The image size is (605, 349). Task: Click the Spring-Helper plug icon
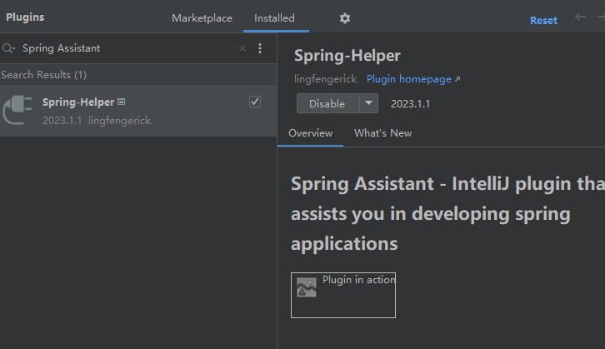point(17,110)
